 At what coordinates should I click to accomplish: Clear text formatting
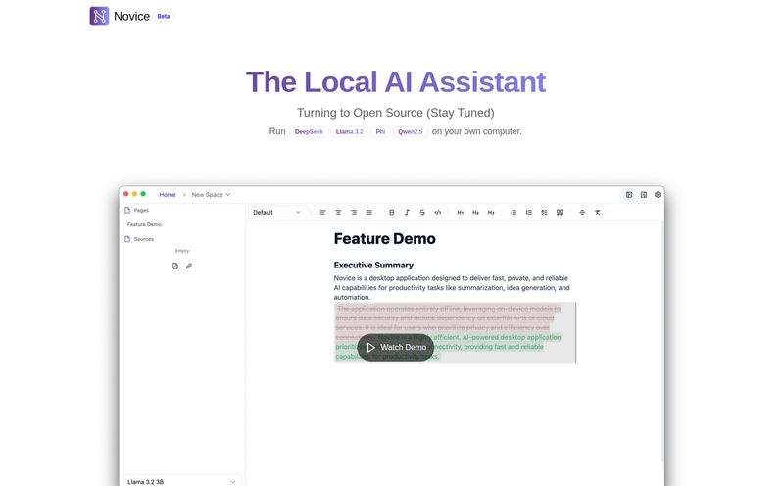pos(598,212)
